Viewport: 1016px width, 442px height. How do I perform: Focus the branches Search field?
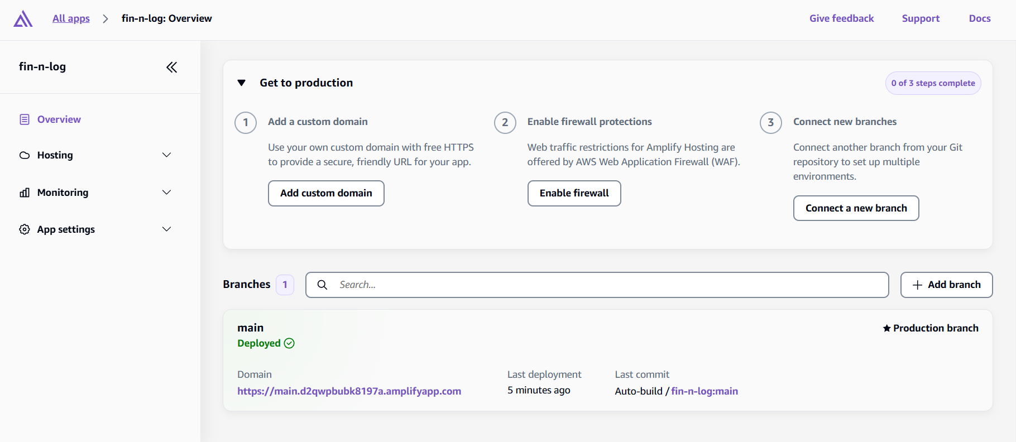coord(597,285)
